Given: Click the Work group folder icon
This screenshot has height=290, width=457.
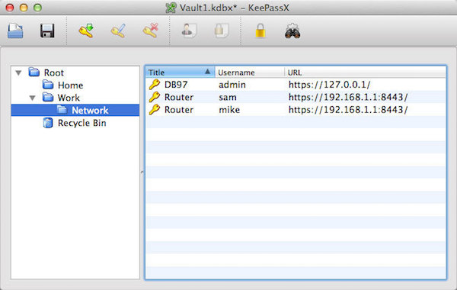Looking at the screenshot, I should click(x=48, y=97).
